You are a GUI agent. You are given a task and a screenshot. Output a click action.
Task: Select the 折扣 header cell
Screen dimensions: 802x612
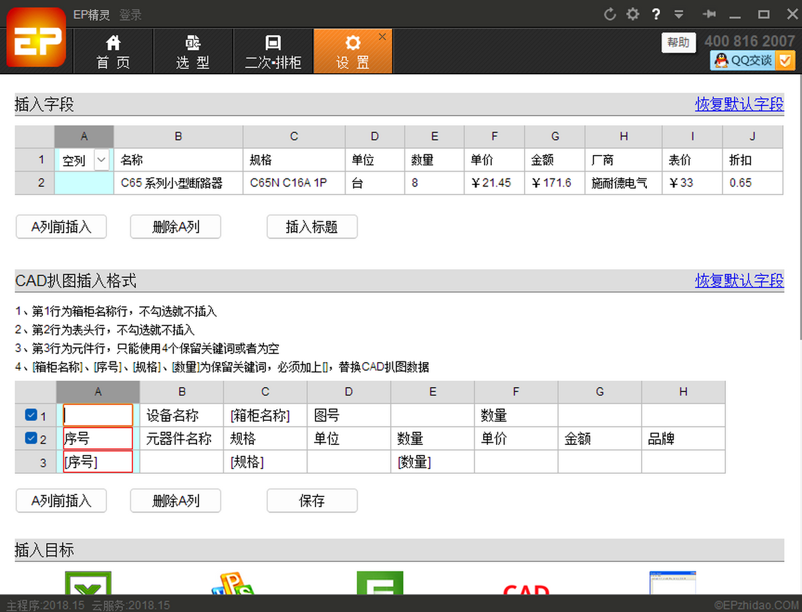click(x=753, y=160)
